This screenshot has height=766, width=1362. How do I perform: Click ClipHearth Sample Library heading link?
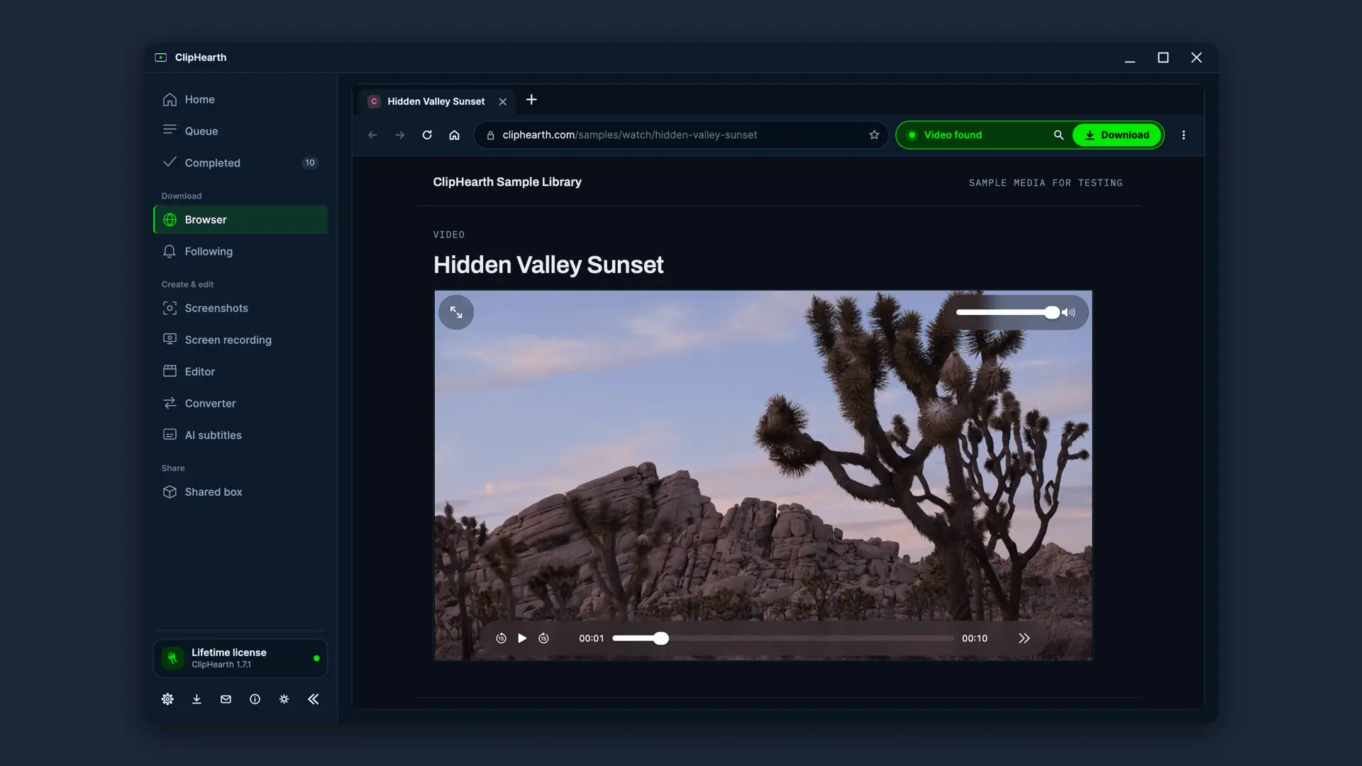tap(507, 182)
